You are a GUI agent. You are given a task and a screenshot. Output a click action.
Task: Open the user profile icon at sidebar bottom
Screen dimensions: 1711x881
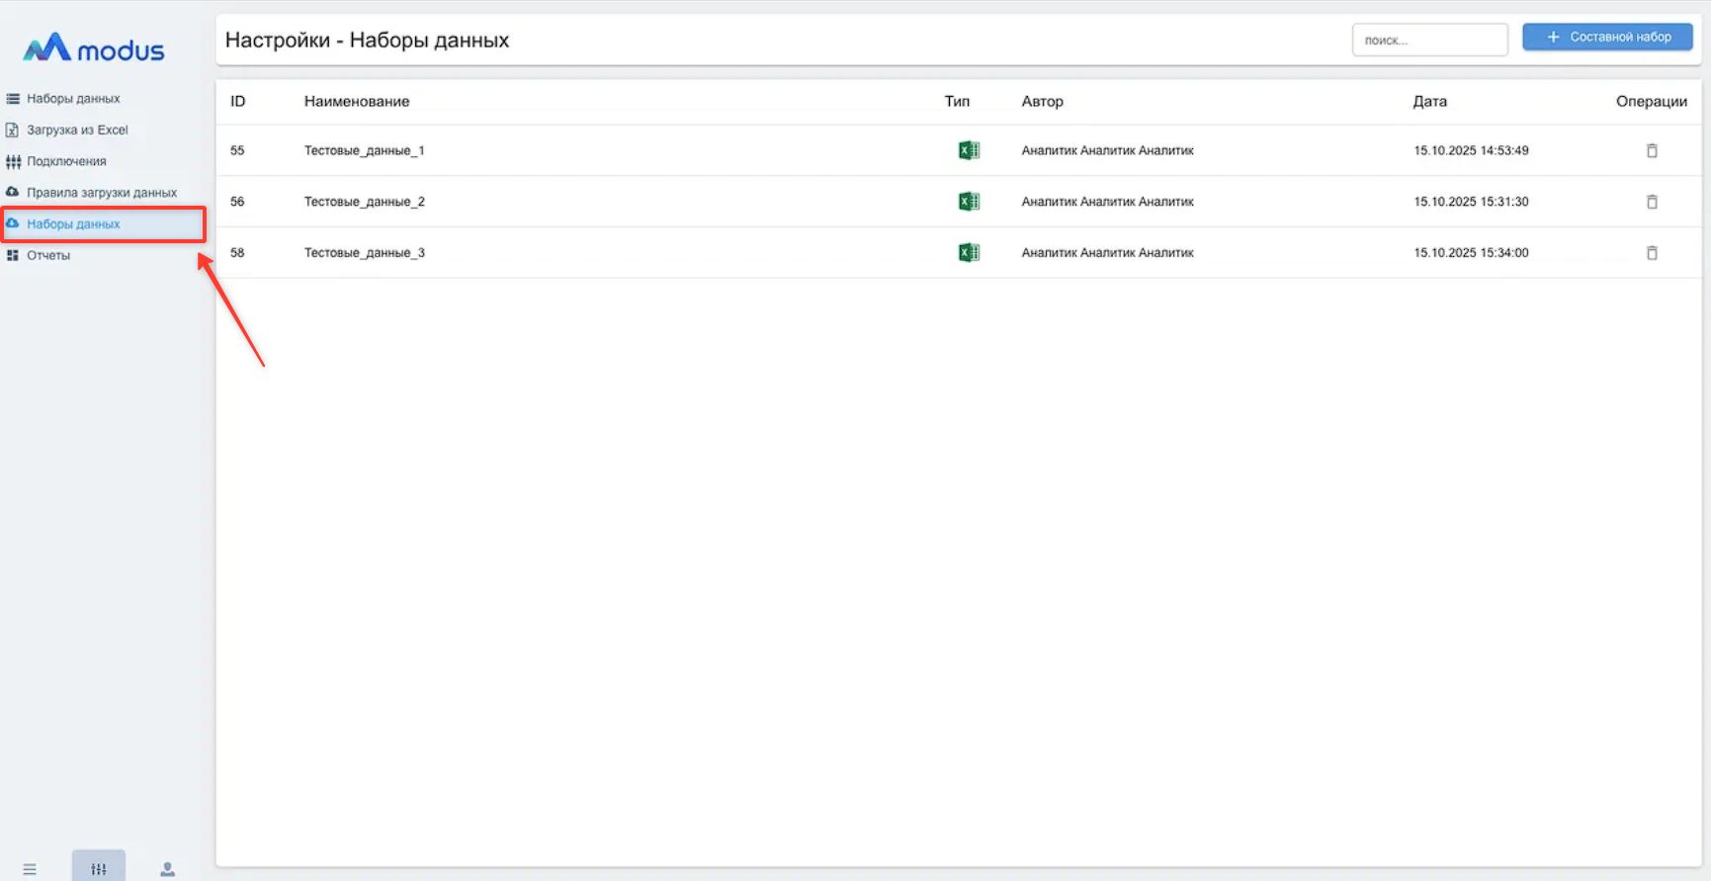pos(167,869)
